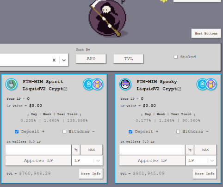Sort crypts by APY

tap(91, 59)
